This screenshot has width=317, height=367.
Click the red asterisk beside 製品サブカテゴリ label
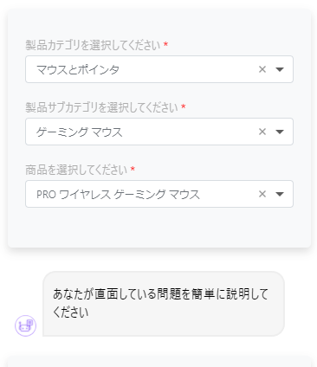coord(183,106)
